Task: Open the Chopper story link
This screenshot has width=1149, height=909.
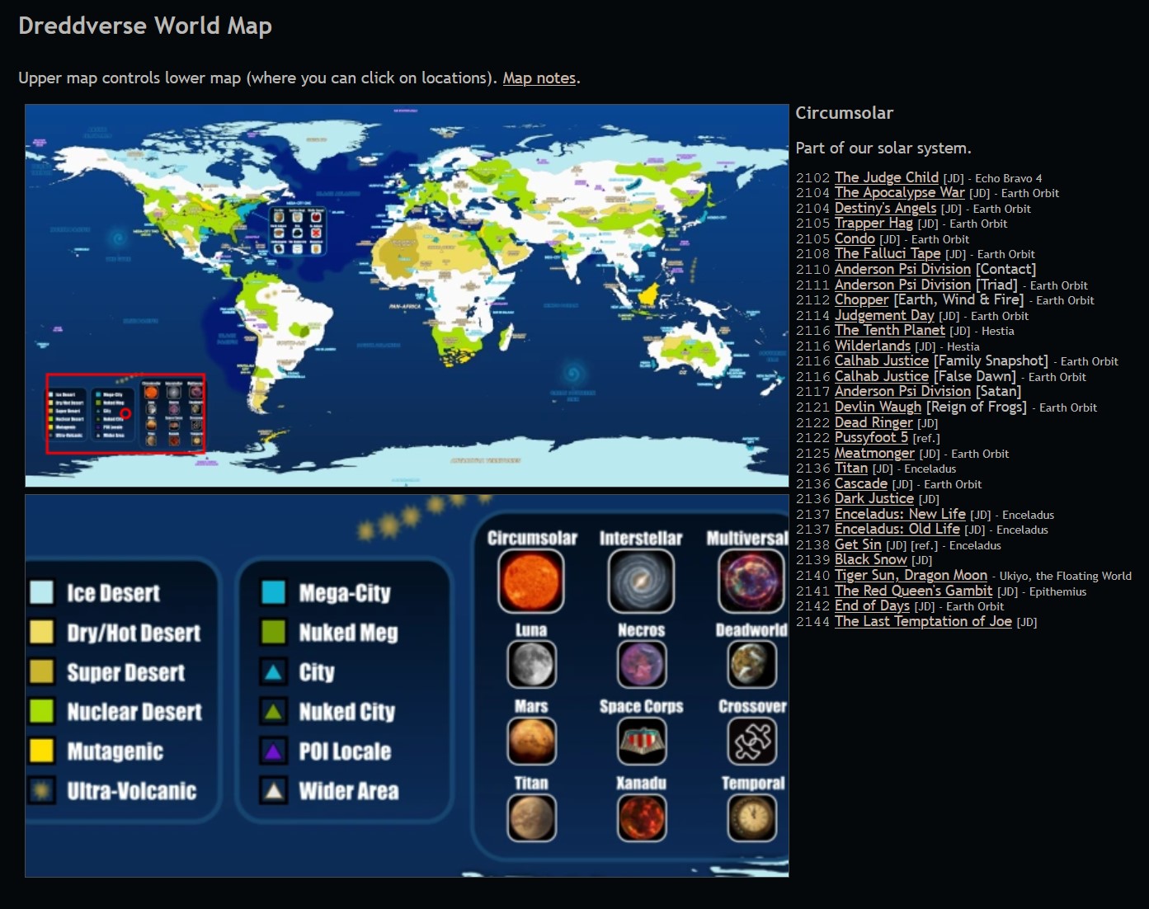Action: [x=862, y=300]
